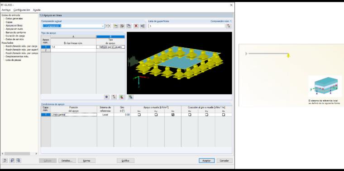Open the Archivo menu
Image resolution: width=344 pixels, height=171 pixels.
(x=6, y=10)
